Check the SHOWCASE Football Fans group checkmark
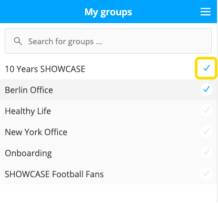 (x=206, y=174)
